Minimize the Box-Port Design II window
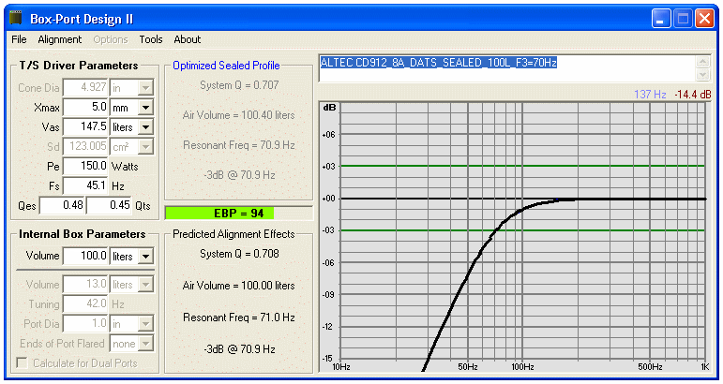The image size is (723, 384). tap(661, 19)
